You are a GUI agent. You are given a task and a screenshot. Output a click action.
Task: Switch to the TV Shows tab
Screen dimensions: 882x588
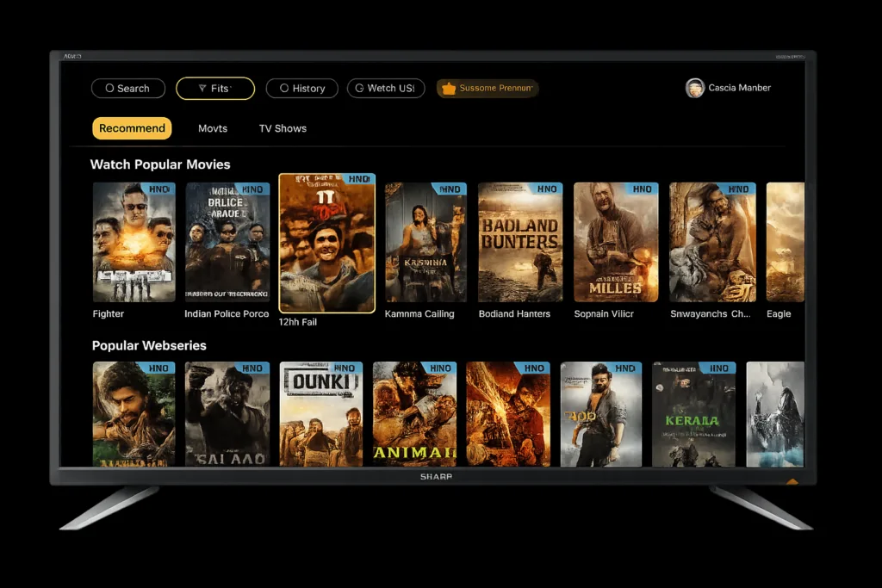[283, 128]
